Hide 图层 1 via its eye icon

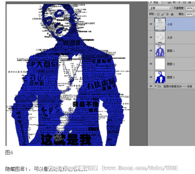151,51
